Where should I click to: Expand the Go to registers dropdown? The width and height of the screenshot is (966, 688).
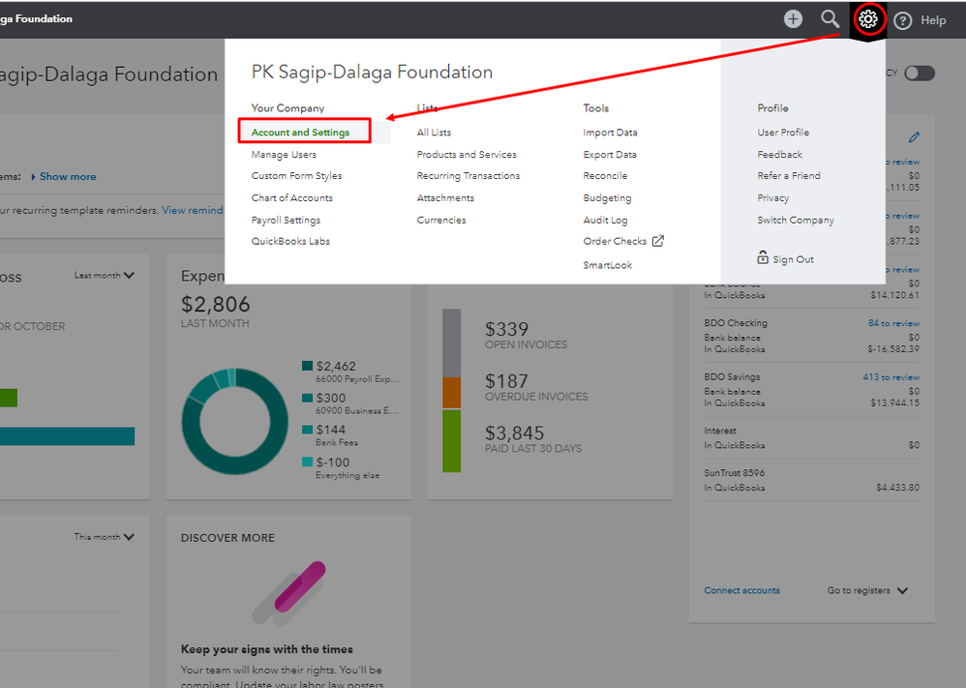coord(902,590)
